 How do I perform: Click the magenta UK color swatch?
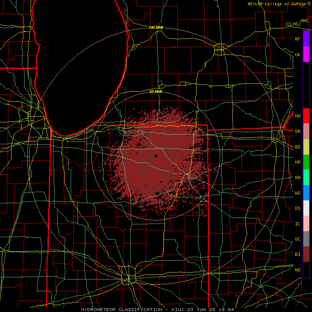(x=306, y=54)
